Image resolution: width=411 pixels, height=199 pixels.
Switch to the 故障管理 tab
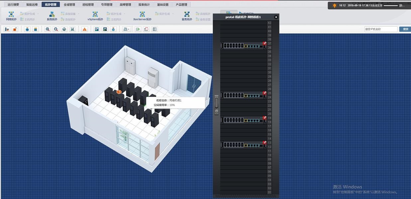(125, 5)
